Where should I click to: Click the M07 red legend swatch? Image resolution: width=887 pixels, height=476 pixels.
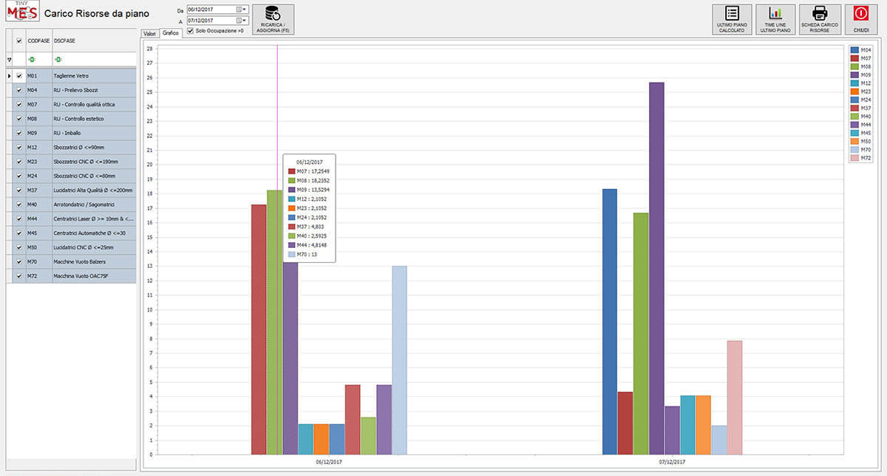click(854, 58)
